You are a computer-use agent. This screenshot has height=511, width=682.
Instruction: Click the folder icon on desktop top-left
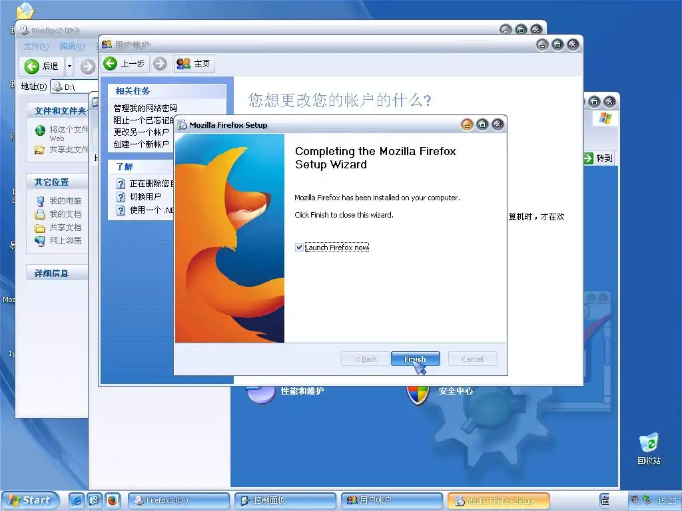tap(25, 9)
